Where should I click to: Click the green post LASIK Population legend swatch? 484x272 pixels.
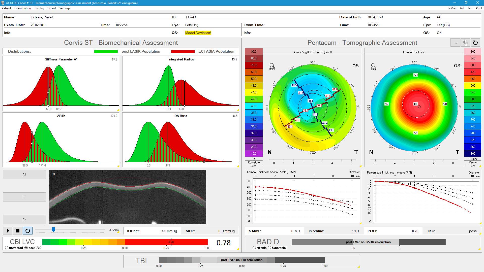[x=106, y=51]
